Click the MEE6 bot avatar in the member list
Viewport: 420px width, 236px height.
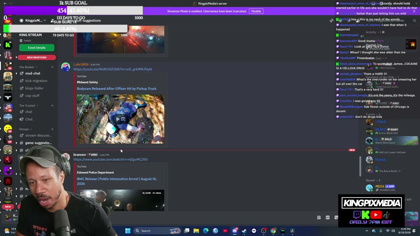369,188
